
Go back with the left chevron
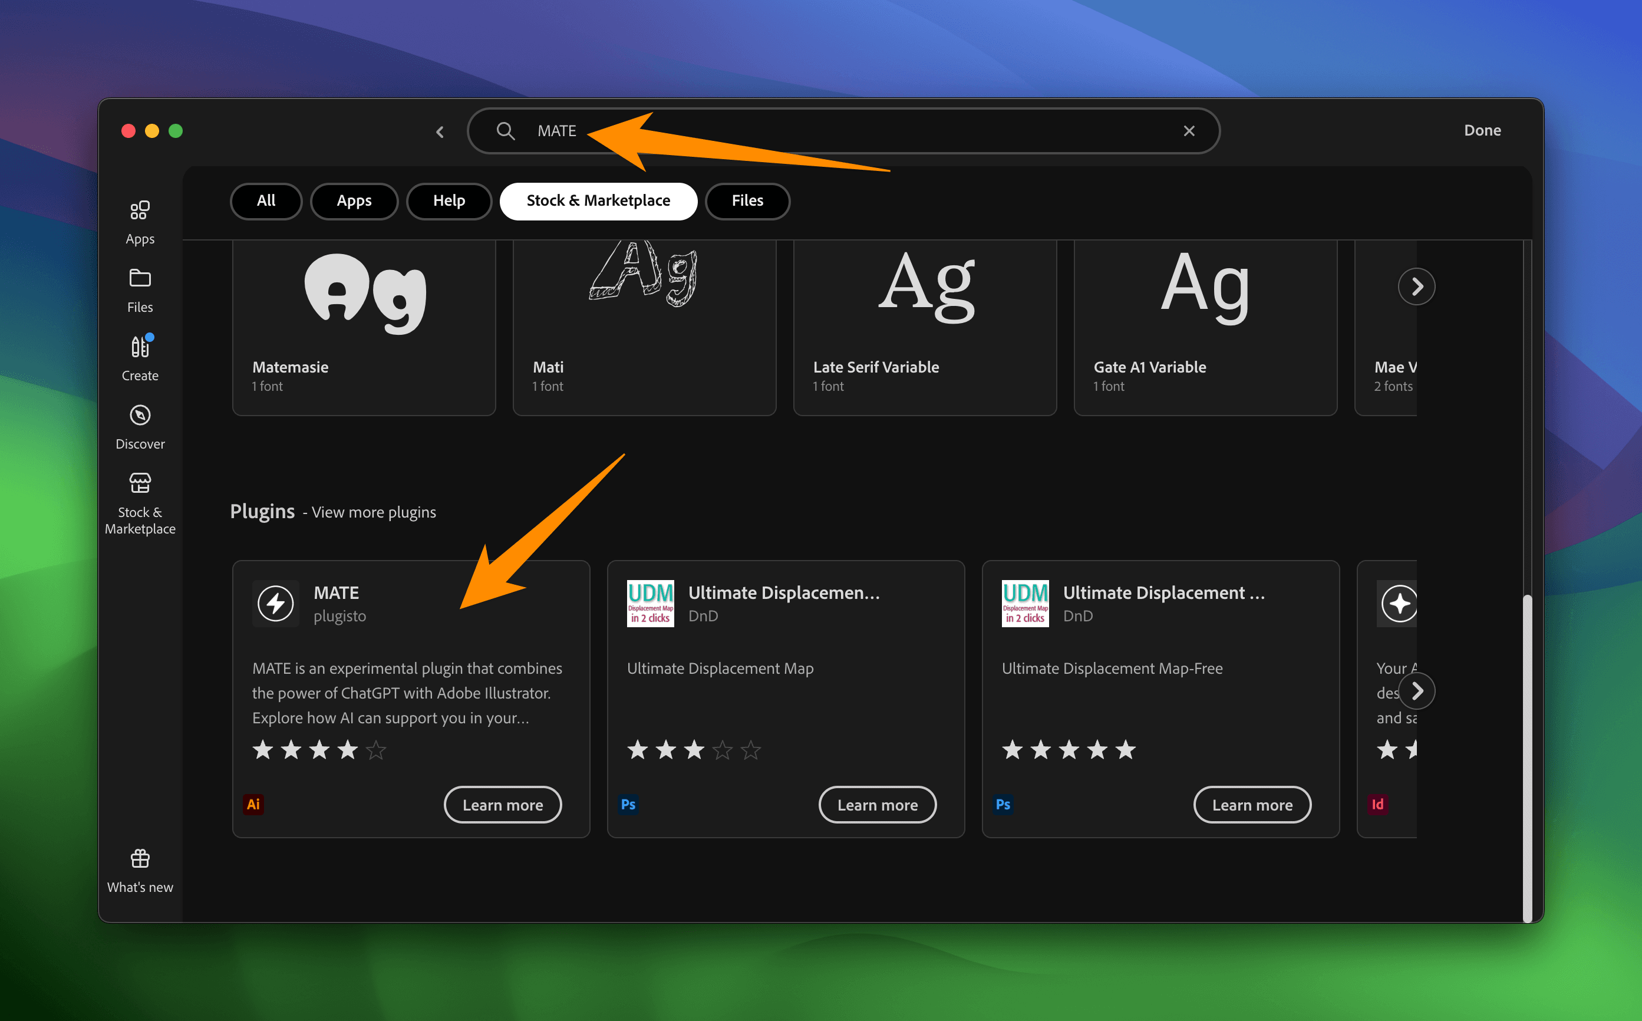[x=440, y=131]
